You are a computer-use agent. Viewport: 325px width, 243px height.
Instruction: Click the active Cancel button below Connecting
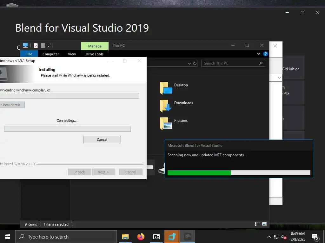point(102,140)
